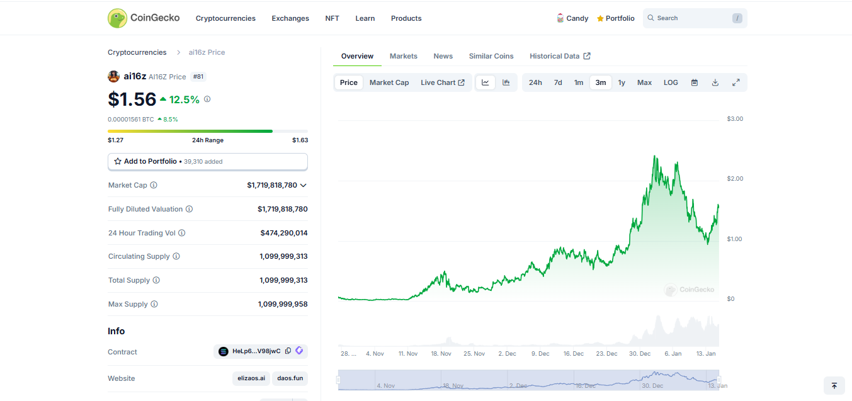Select the Price chart mode
This screenshot has height=401, width=852.
point(349,82)
